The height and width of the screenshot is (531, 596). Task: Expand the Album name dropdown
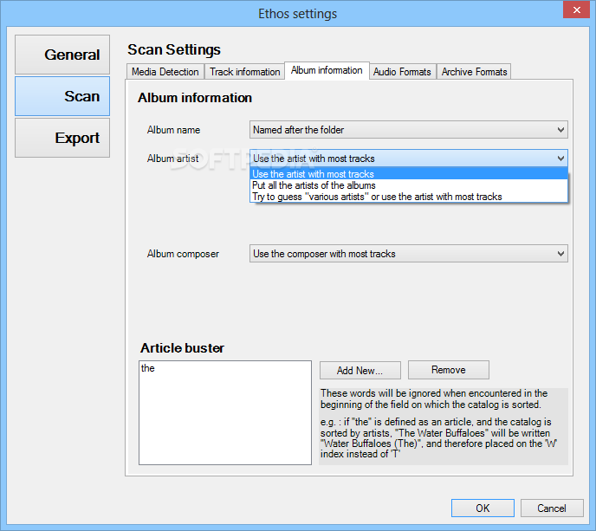click(409, 130)
